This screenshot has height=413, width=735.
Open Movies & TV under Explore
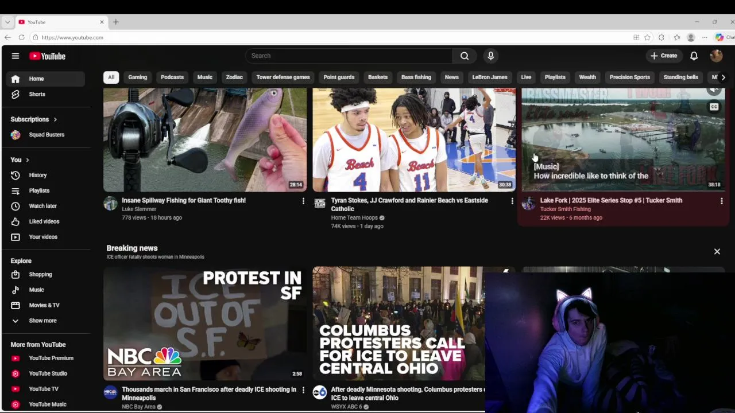(x=46, y=305)
